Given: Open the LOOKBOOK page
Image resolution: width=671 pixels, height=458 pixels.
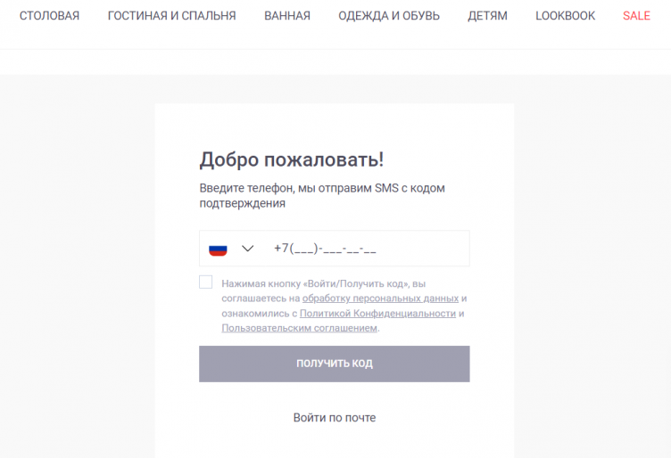Looking at the screenshot, I should point(566,16).
